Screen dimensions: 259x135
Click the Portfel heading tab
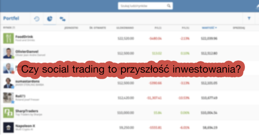click(x=11, y=18)
